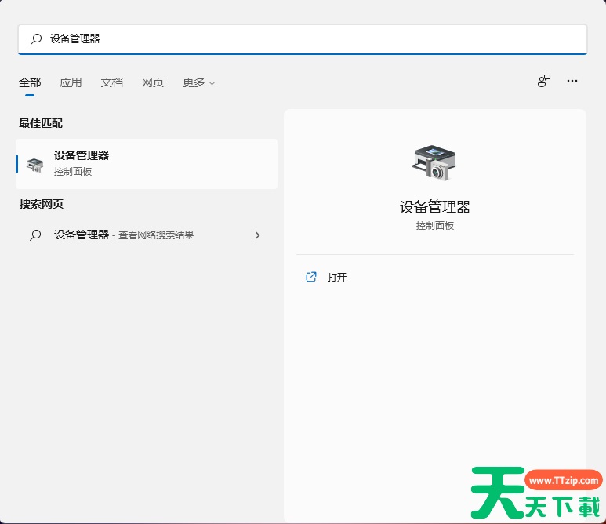Click the search magnifier icon in search box

point(36,38)
